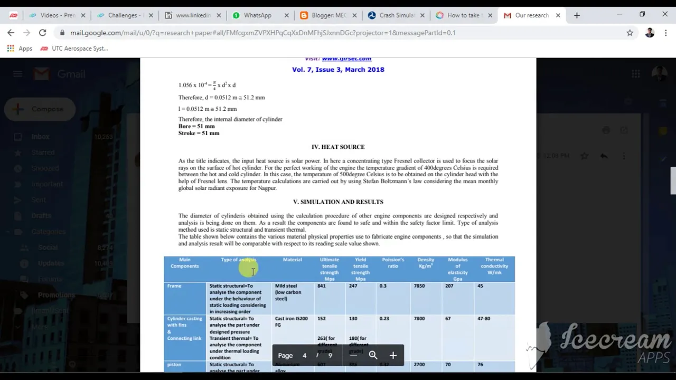Close the Crash Simulat tab

coord(422,15)
